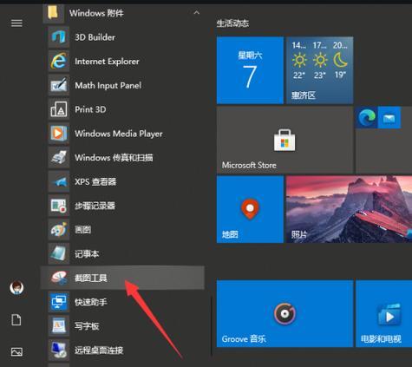Viewport: 412px width, 367px height.
Task: Open the 画图 paint app icon
Action: [59, 230]
